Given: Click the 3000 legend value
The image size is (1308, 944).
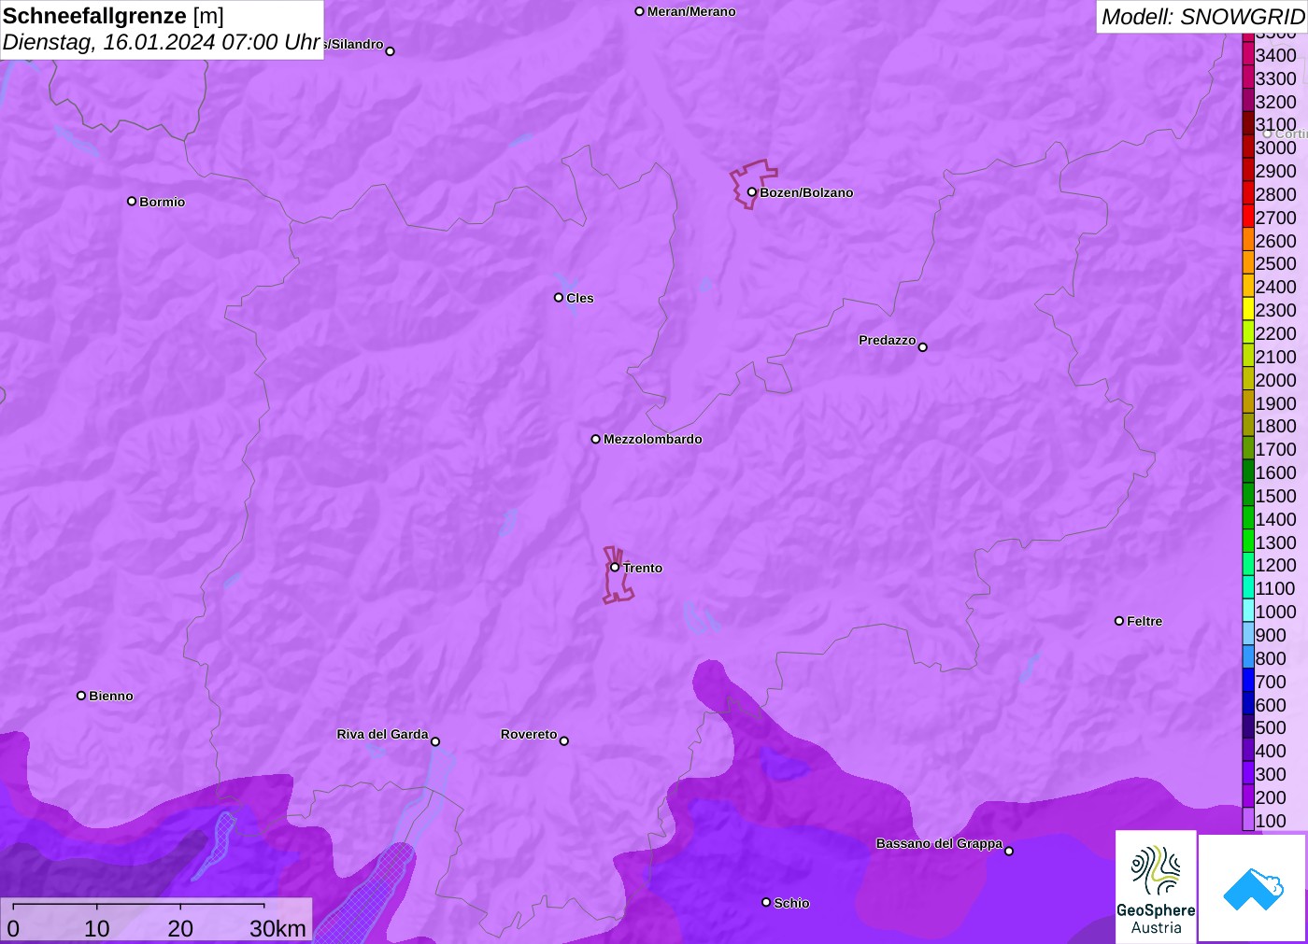Looking at the screenshot, I should [1275, 148].
